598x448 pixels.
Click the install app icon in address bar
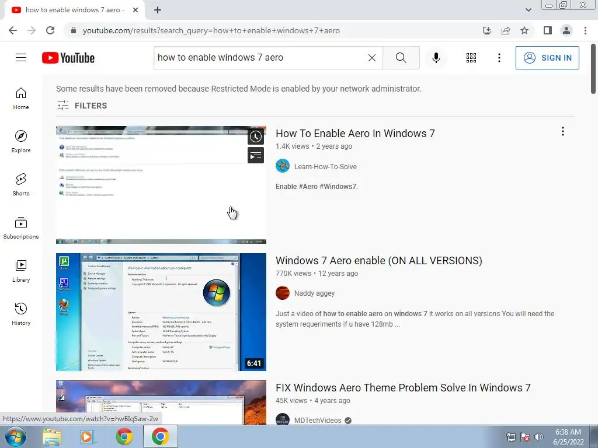click(486, 30)
